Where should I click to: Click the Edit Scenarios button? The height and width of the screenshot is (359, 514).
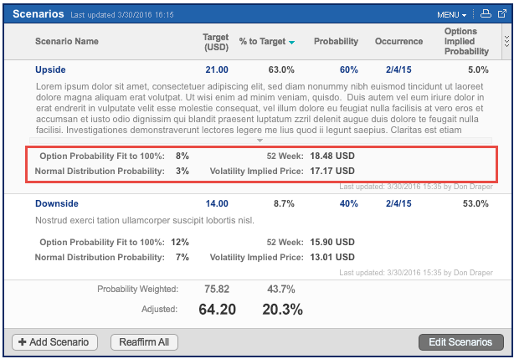pyautogui.click(x=460, y=341)
